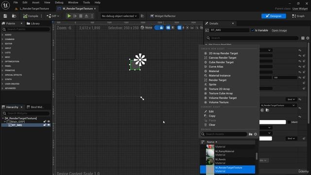Click the Eject playback button
The height and width of the screenshot is (175, 311).
click(86, 16)
